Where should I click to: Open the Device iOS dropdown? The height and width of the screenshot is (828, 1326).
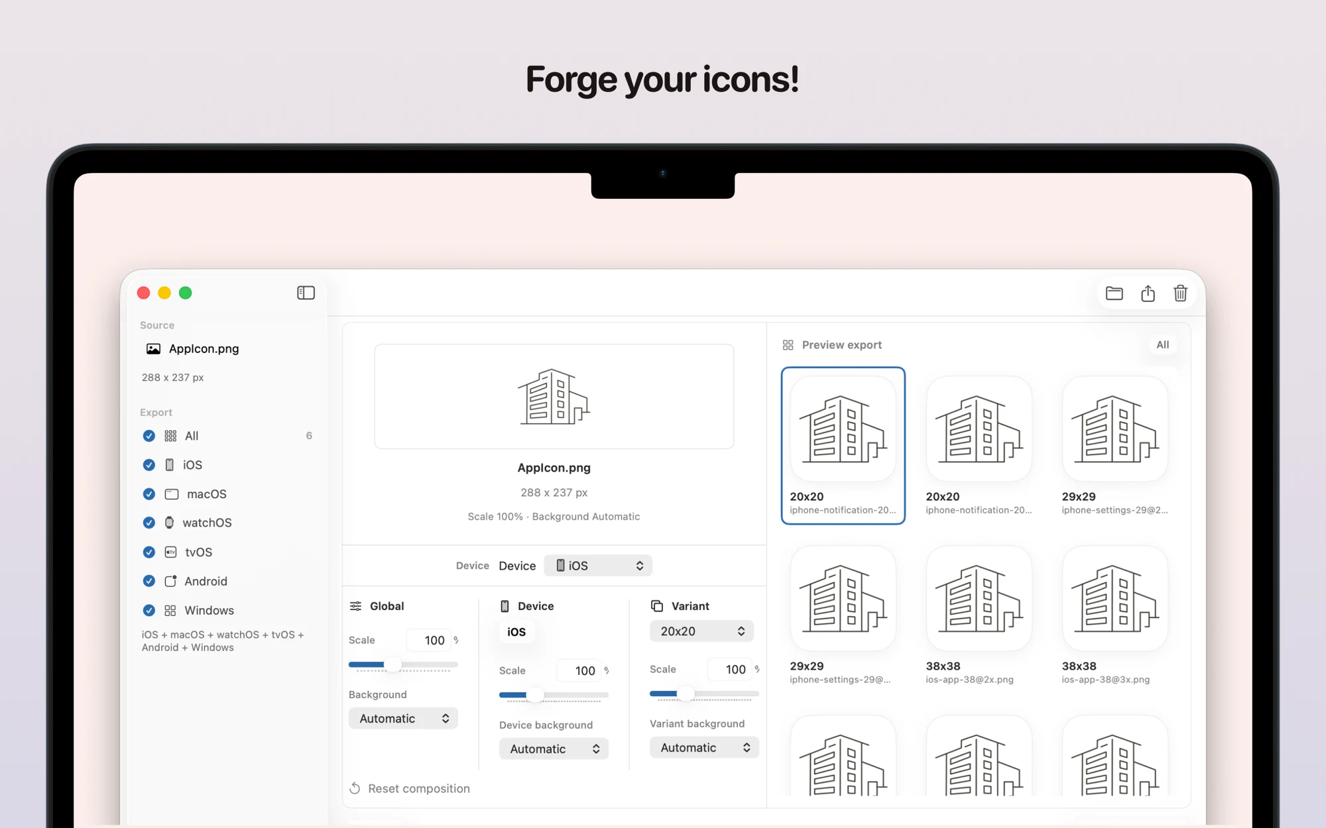pyautogui.click(x=598, y=566)
